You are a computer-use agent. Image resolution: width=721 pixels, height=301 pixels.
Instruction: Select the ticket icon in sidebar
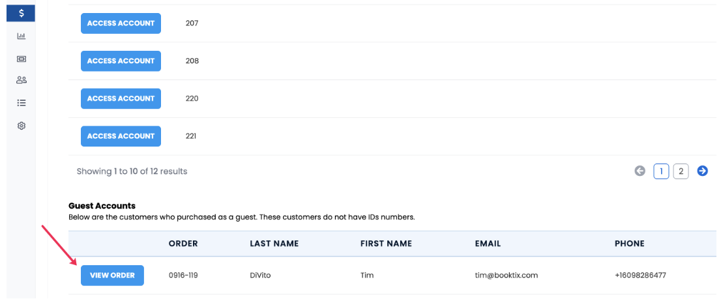(x=21, y=59)
